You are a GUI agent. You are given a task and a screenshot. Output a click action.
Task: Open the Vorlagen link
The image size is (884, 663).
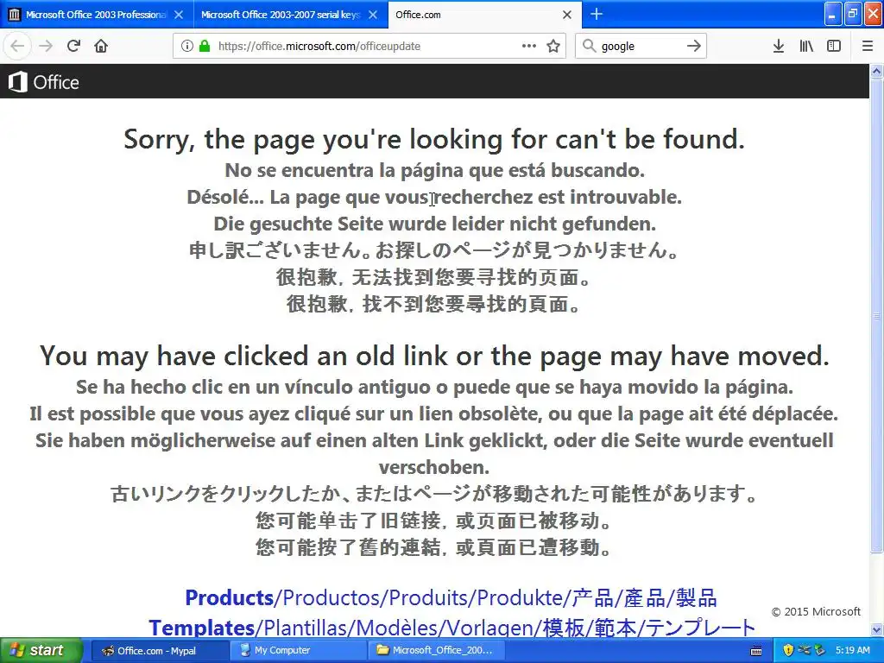(492, 628)
